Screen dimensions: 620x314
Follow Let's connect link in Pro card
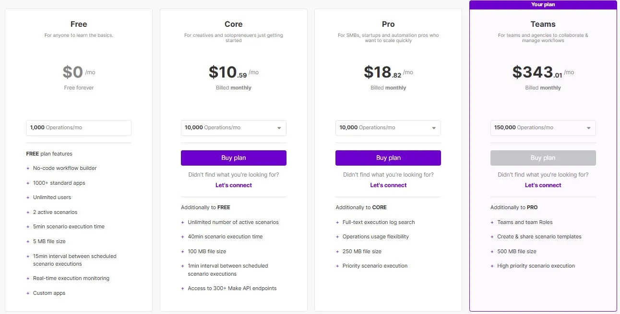pos(388,185)
